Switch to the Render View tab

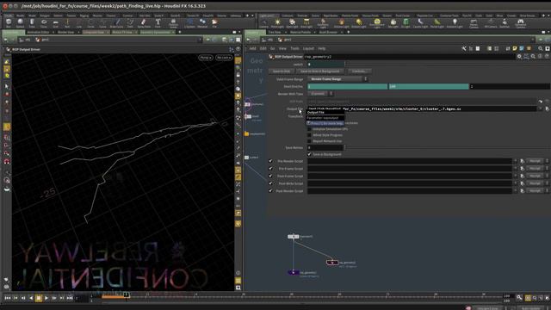(65, 32)
